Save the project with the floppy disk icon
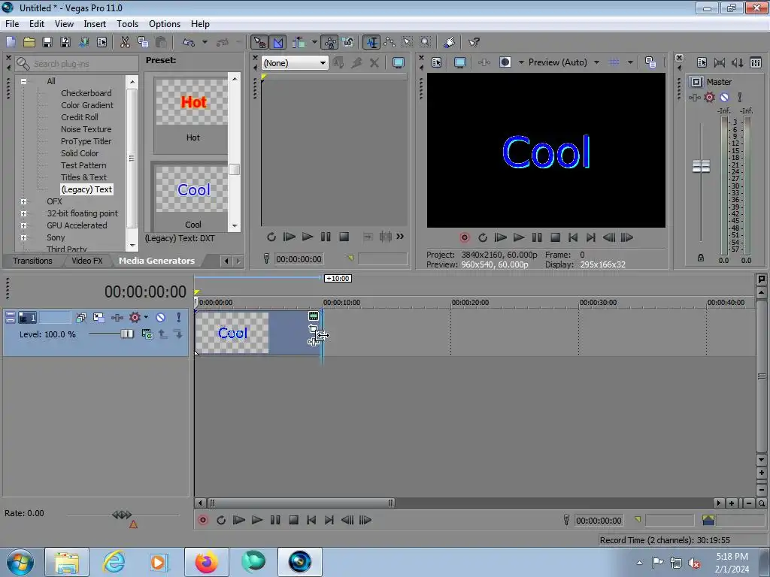 click(x=47, y=42)
